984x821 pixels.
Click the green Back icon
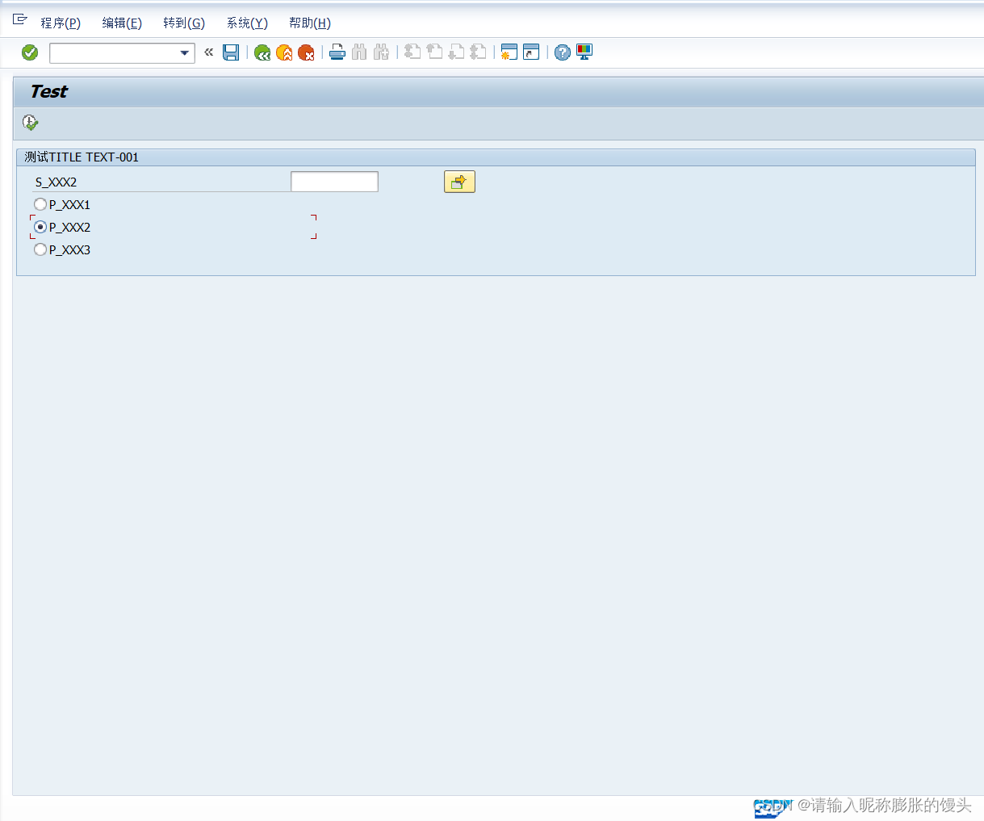pos(262,52)
